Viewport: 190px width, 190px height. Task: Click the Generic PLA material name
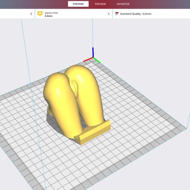coord(51,13)
